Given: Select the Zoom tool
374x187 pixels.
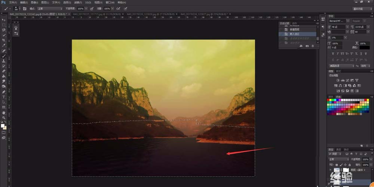Looking at the screenshot, I should [x=4, y=118].
